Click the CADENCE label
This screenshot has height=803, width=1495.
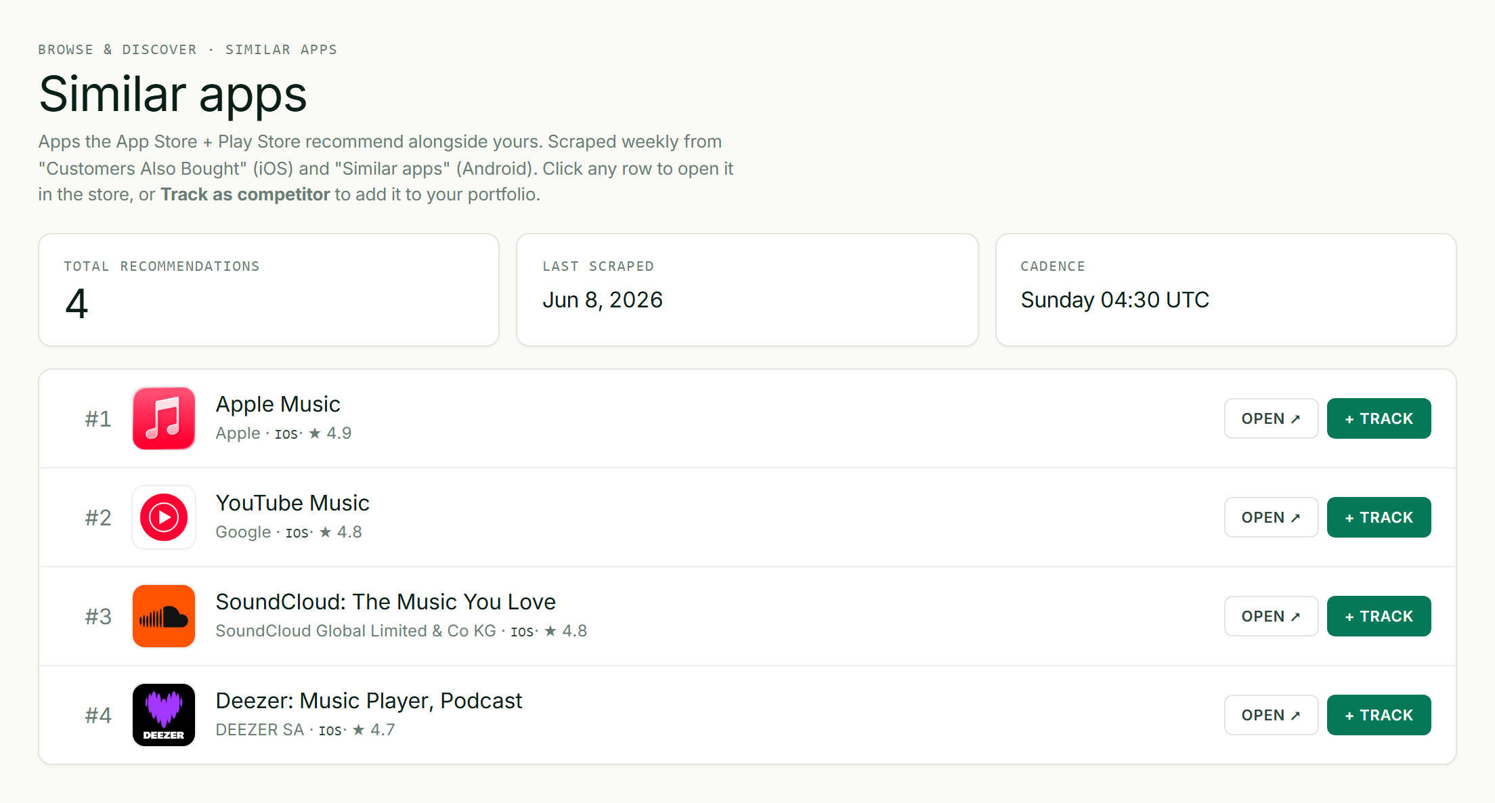click(x=1053, y=266)
